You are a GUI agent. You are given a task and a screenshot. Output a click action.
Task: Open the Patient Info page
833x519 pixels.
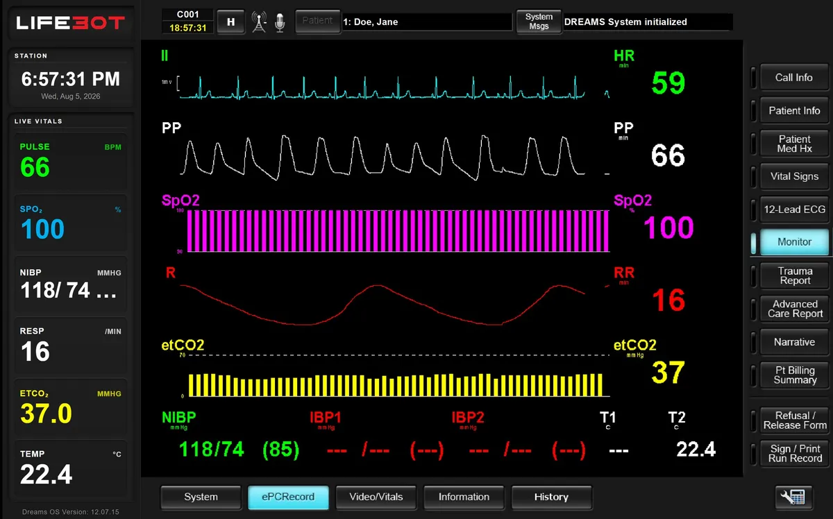click(794, 110)
